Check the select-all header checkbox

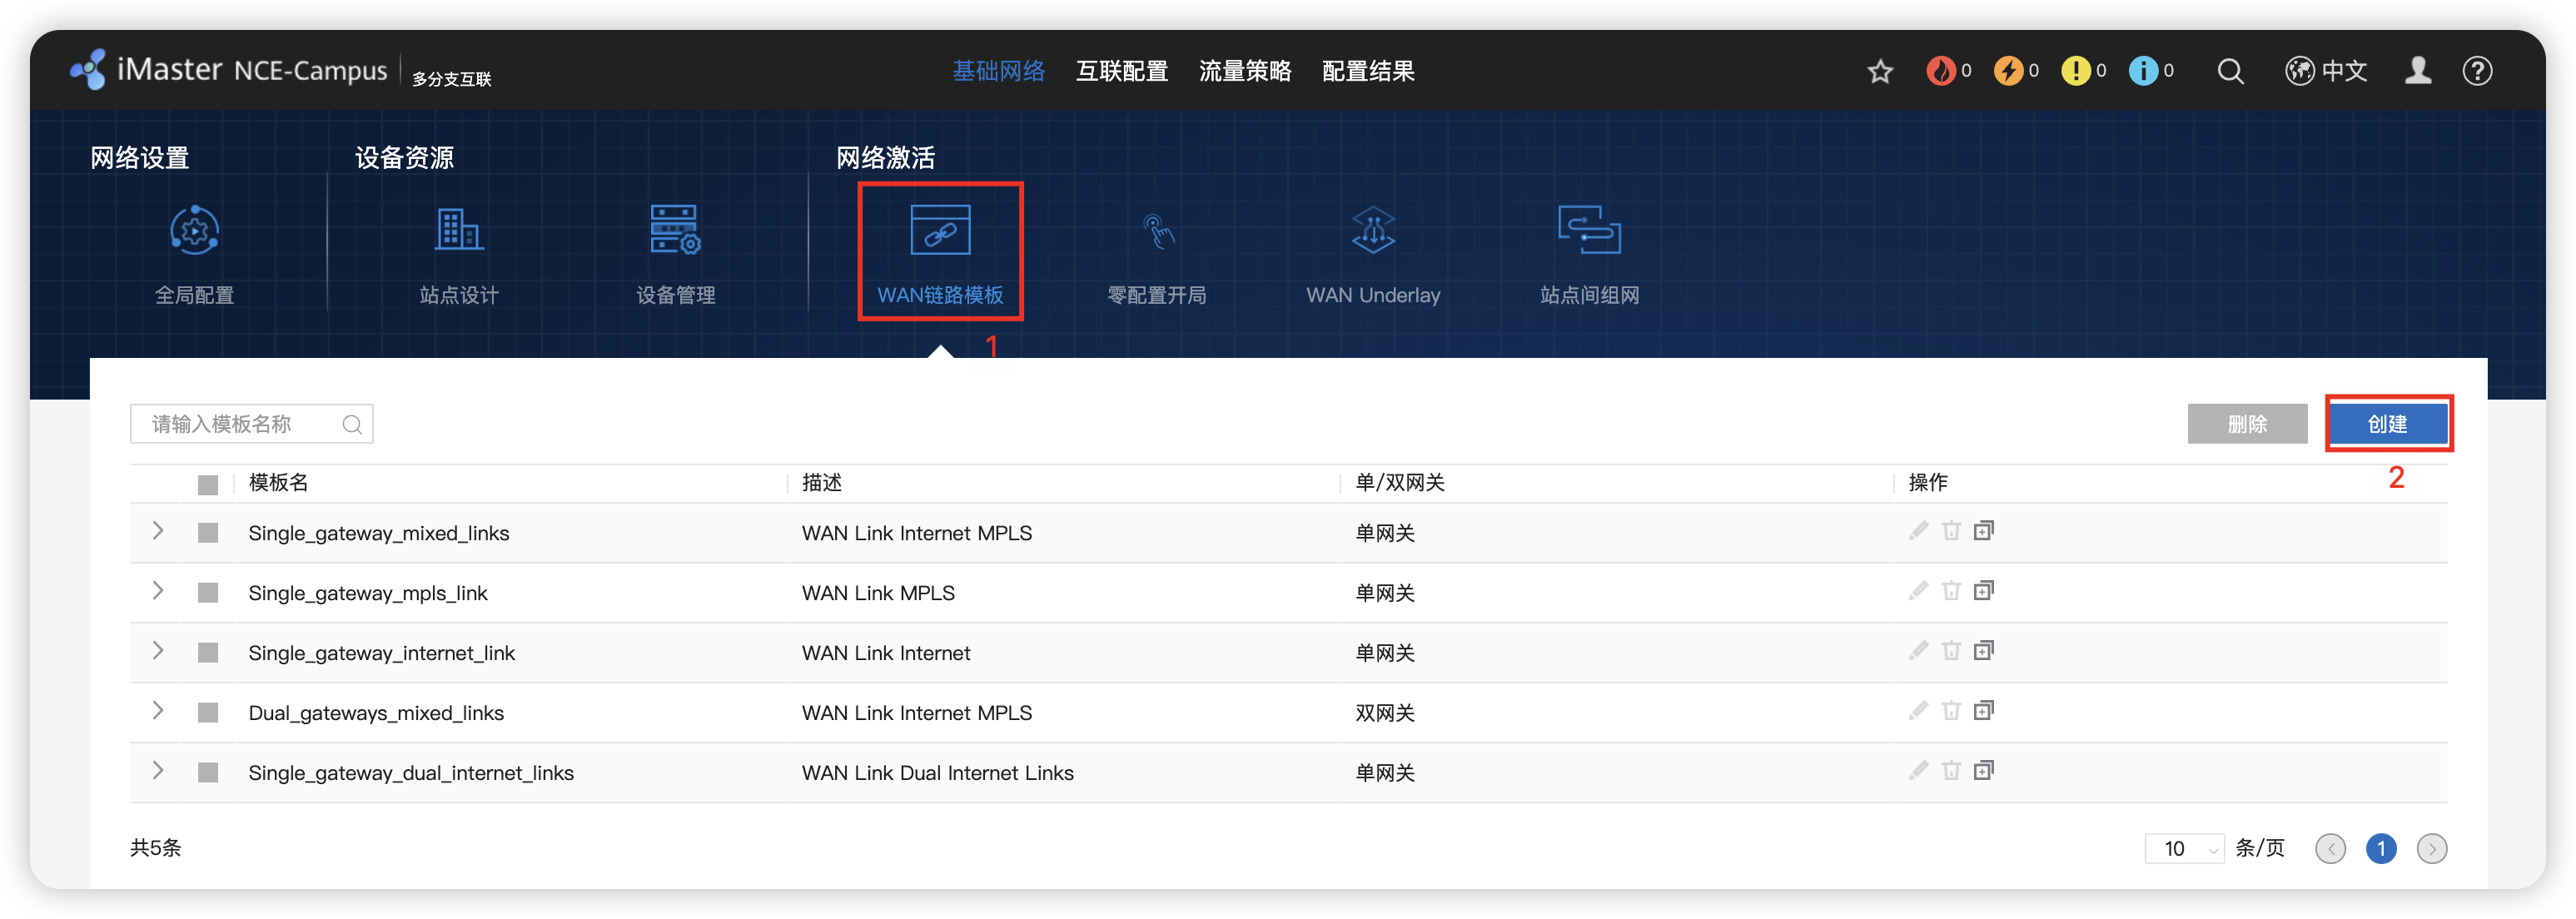(x=208, y=485)
